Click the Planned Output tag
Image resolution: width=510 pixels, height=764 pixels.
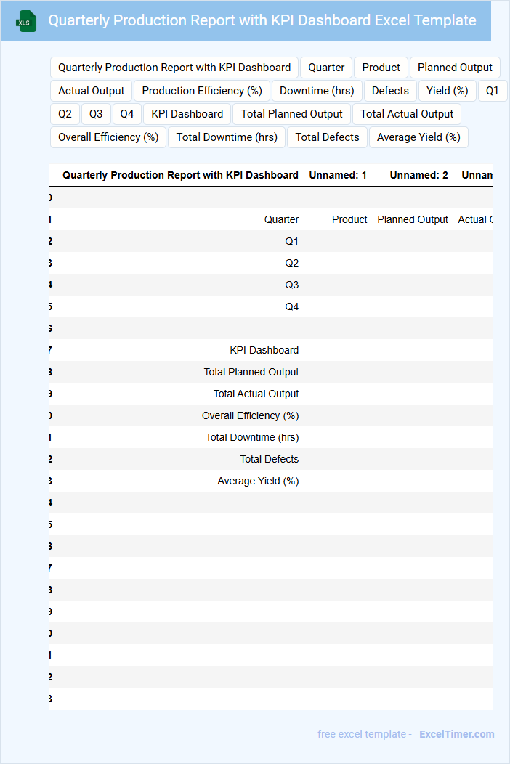tap(455, 68)
